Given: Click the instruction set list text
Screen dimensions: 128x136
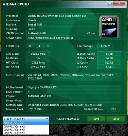Looking at the screenshot, I should pyautogui.click(x=71, y=77).
